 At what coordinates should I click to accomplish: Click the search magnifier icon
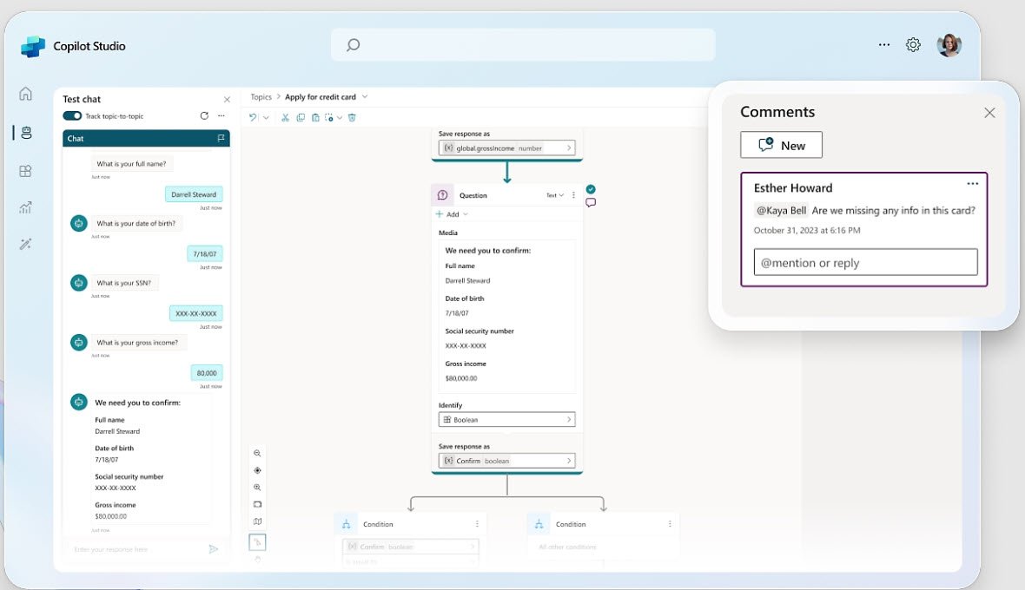(353, 44)
